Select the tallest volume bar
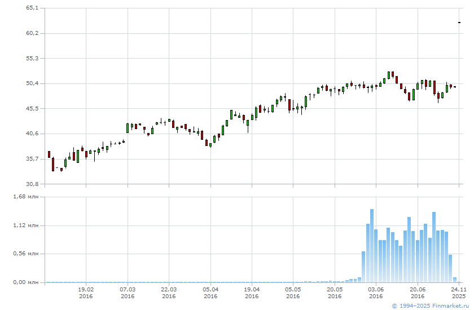The image size is (474, 310). [372, 246]
